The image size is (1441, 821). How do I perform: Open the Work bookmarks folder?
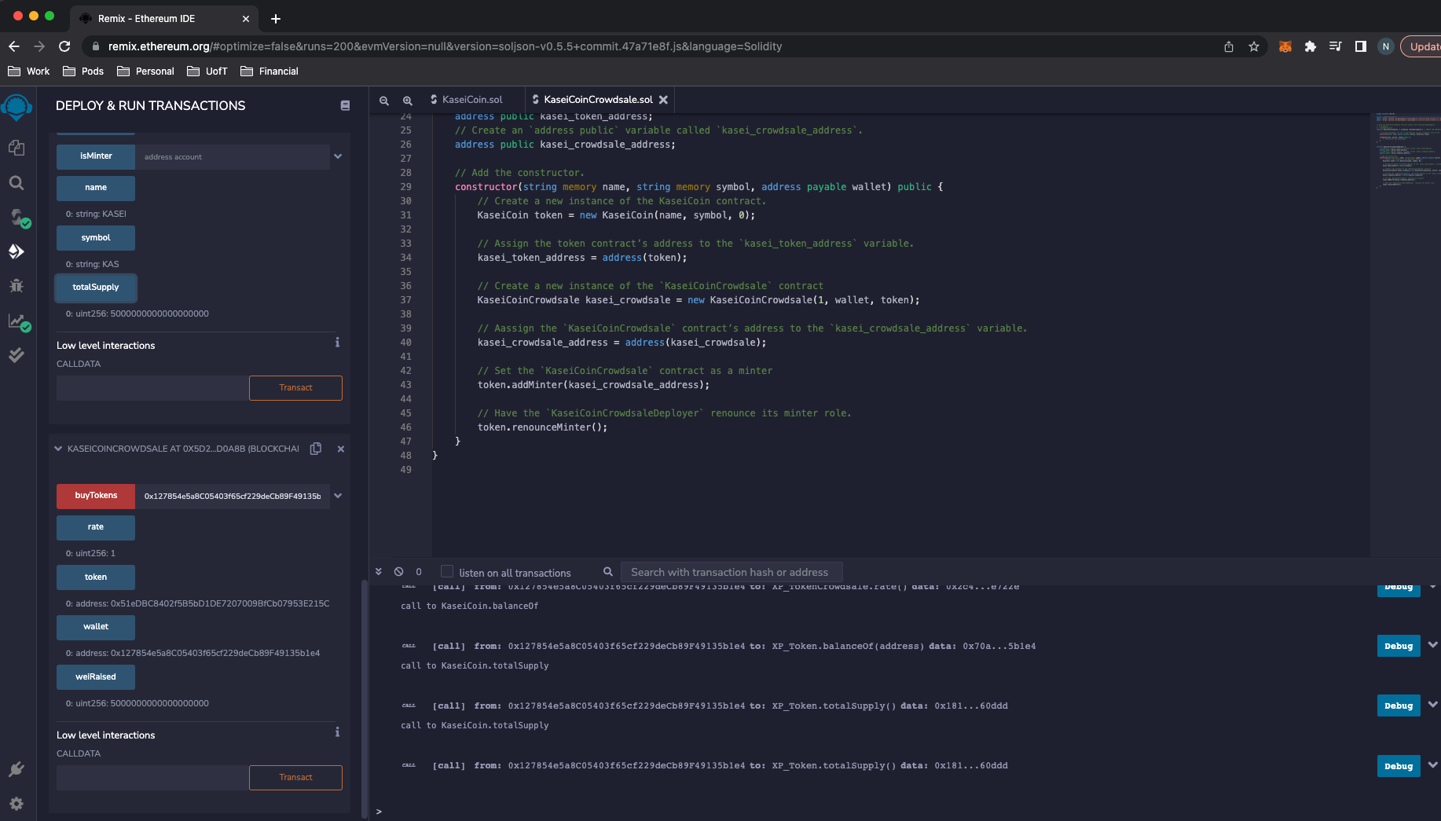tap(29, 71)
